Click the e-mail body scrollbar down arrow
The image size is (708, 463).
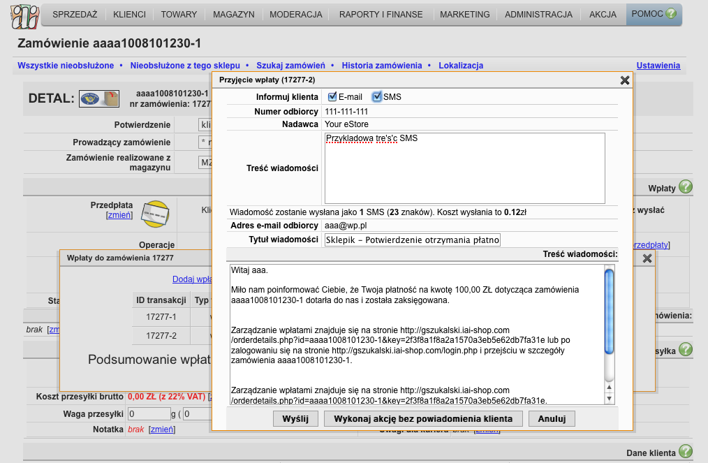pos(609,399)
